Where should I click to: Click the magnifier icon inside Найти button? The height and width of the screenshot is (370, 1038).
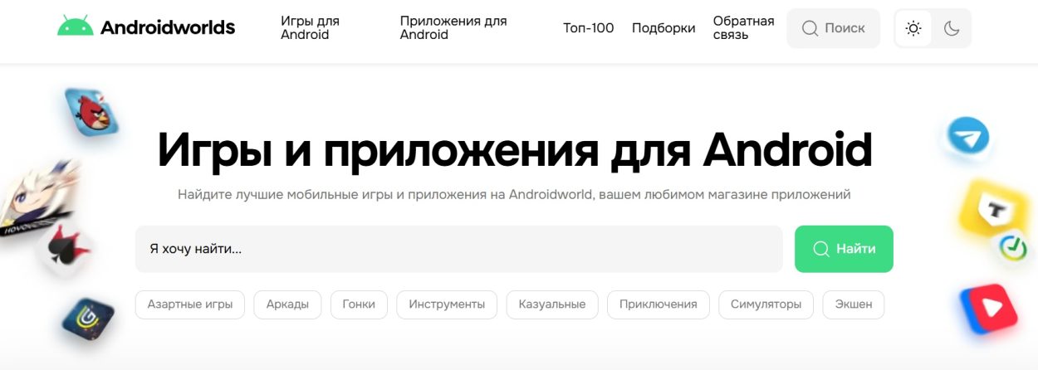coord(821,249)
